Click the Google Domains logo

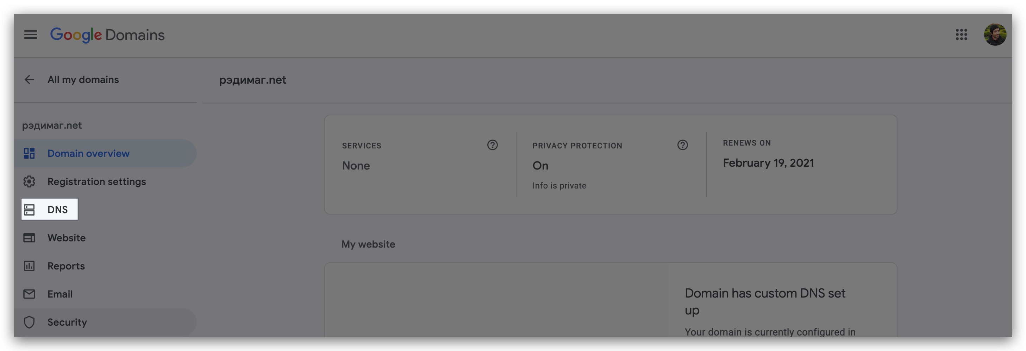point(107,35)
